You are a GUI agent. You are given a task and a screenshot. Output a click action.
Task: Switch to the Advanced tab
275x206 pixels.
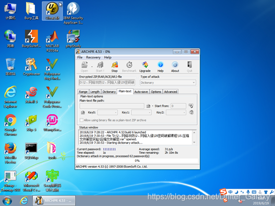pos(170,92)
